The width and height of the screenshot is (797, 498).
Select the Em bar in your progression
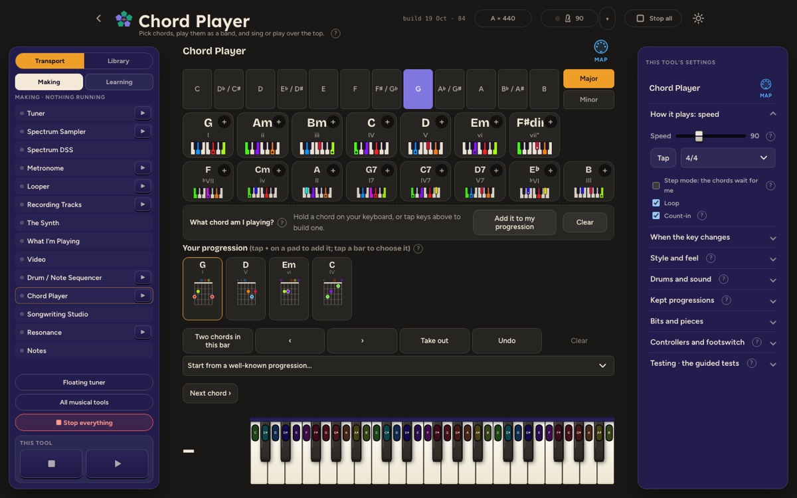[x=289, y=289]
